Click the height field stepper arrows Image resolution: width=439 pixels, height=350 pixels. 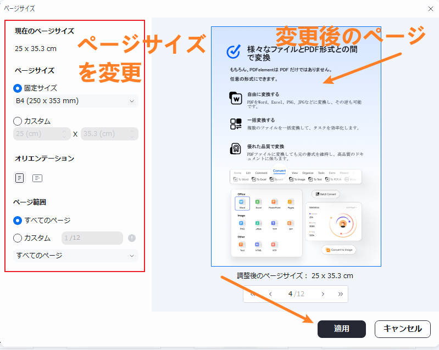(132, 134)
